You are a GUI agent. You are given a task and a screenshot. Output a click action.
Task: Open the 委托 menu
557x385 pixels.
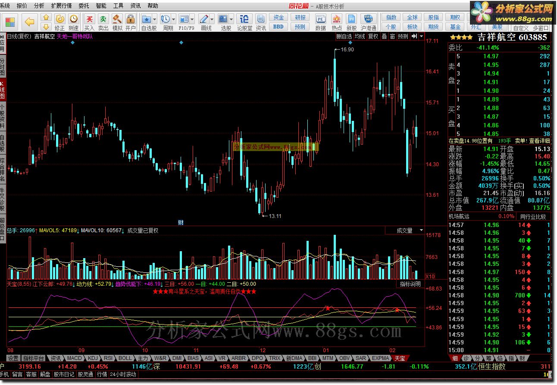[84, 6]
